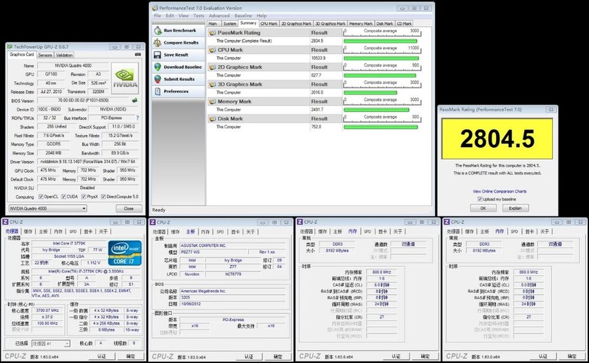
Task: Open the File menu in PerformanceTest
Action: point(157,16)
